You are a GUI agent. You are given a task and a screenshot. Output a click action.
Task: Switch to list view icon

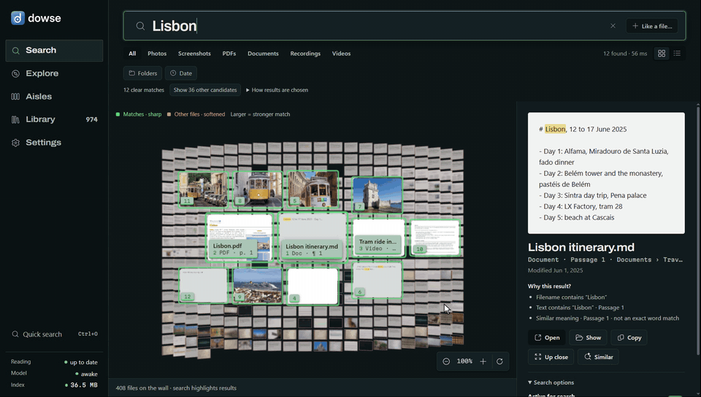pos(677,53)
